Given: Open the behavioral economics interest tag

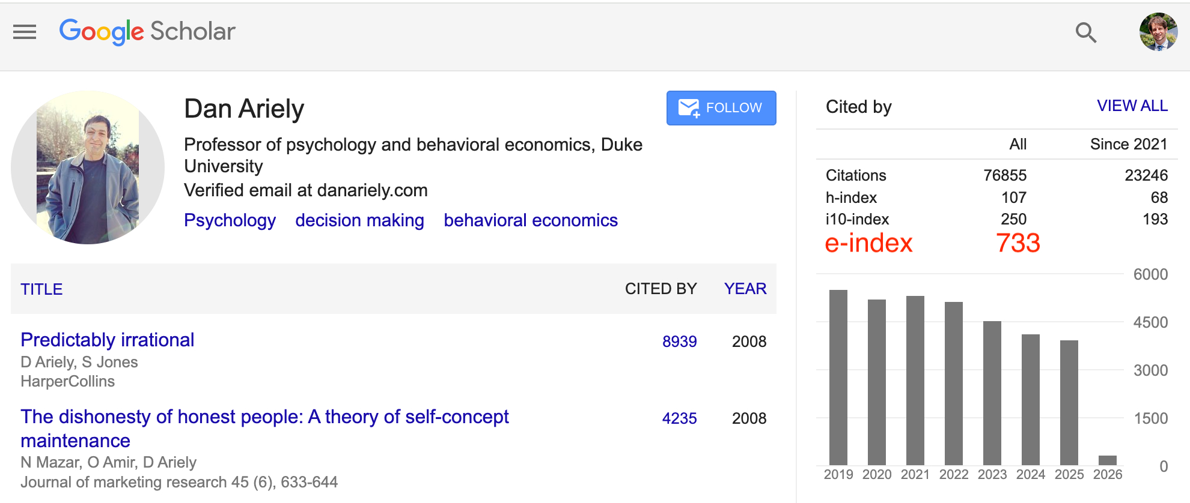Looking at the screenshot, I should click(530, 220).
